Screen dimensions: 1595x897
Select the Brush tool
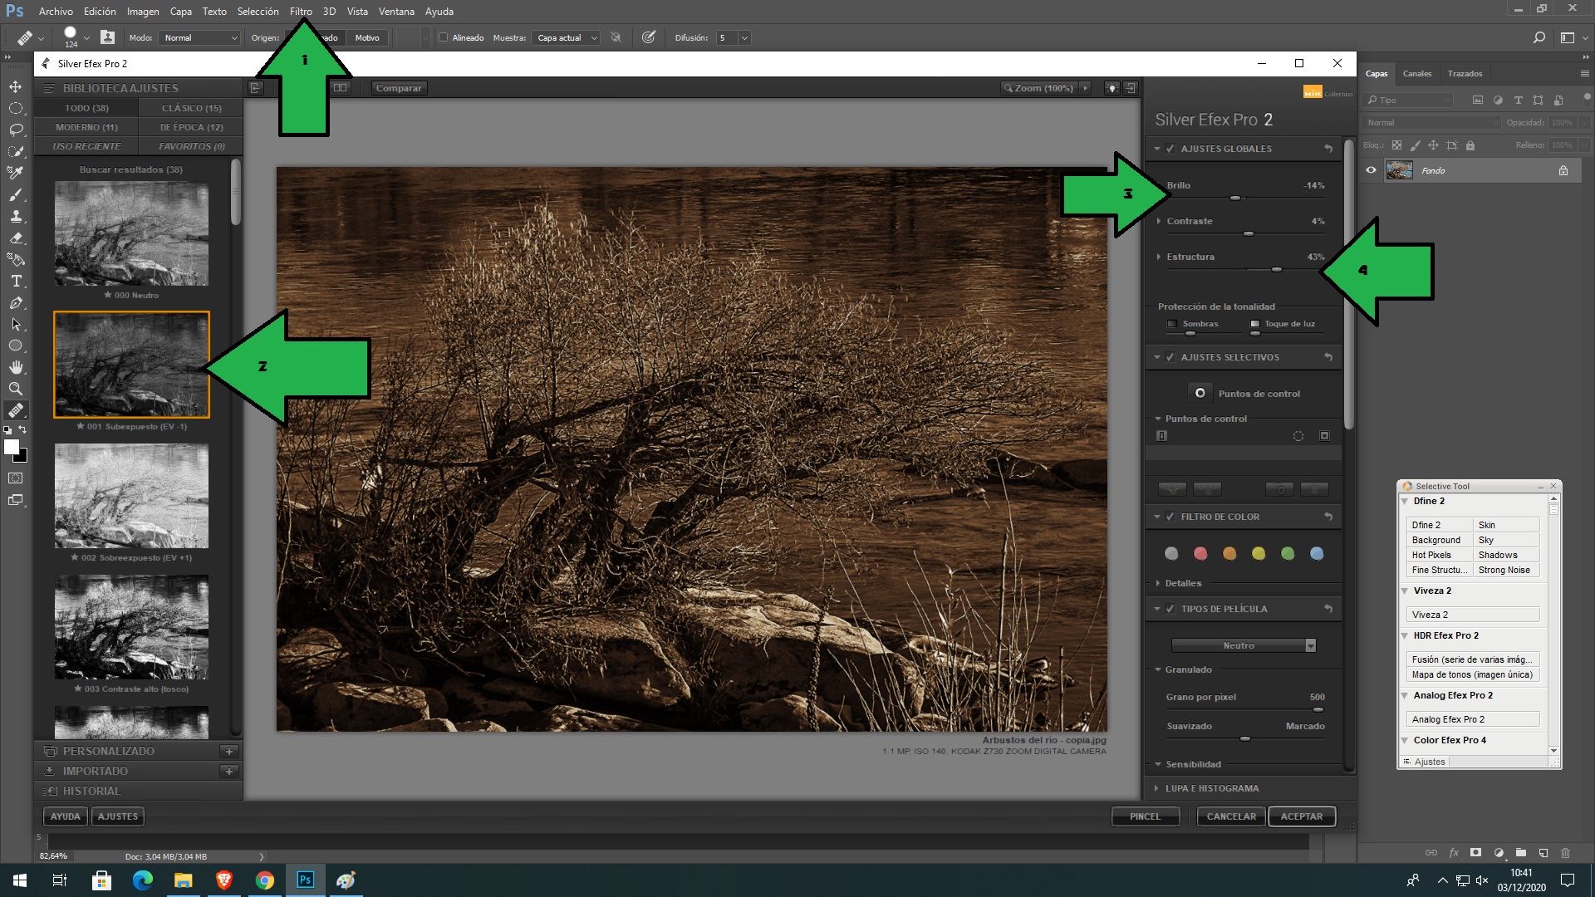click(x=16, y=194)
